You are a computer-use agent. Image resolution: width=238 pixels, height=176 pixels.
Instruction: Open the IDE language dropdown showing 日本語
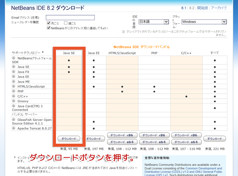[154, 22]
